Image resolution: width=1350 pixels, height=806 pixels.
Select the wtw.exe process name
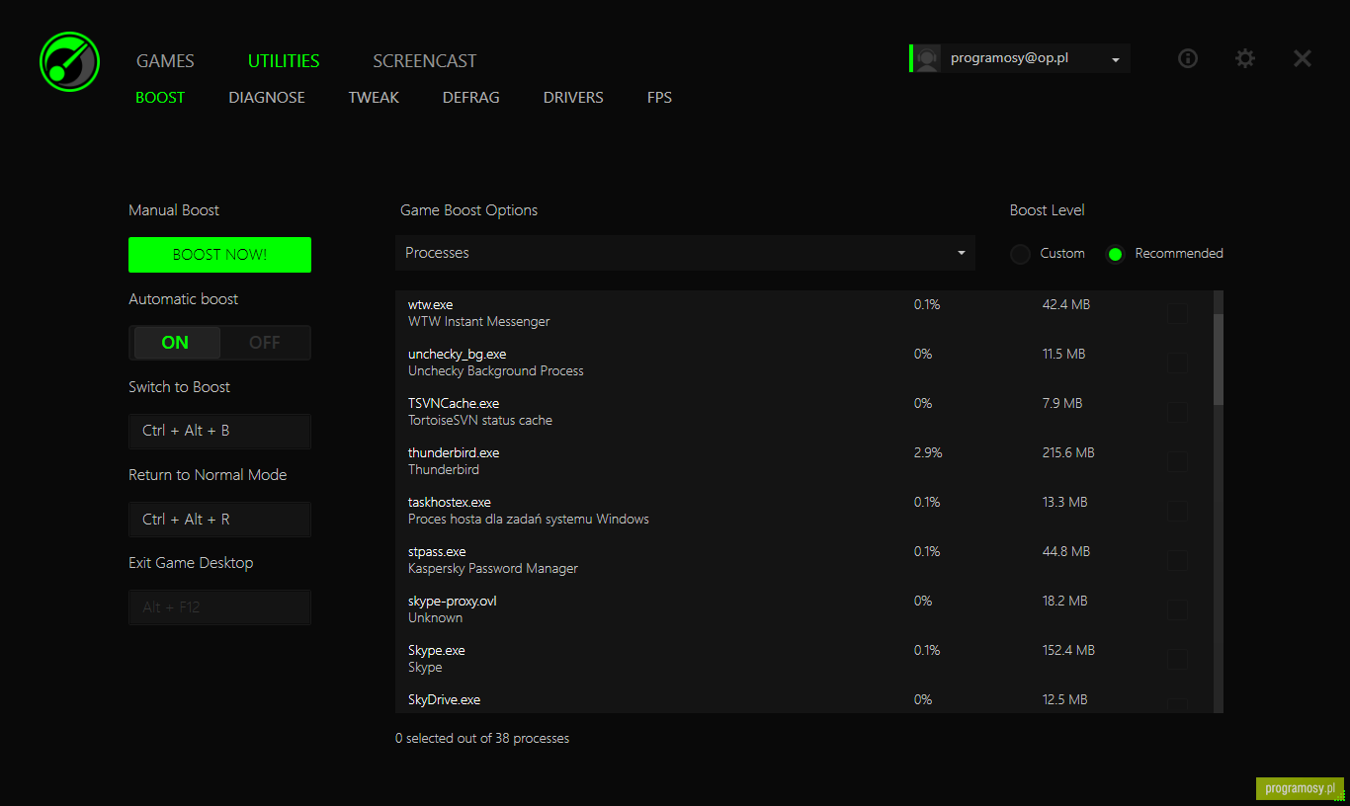(430, 305)
